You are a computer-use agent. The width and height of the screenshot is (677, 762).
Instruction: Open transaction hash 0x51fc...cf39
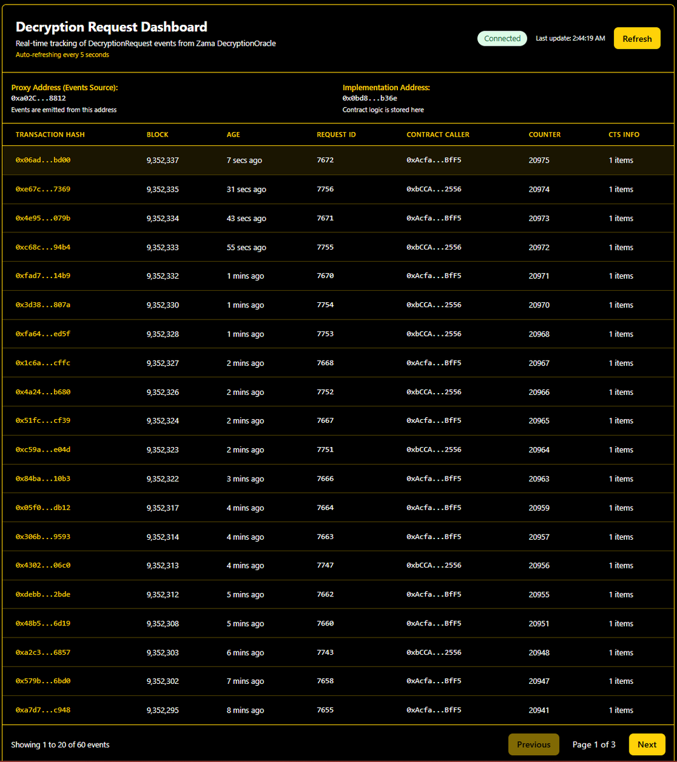[x=43, y=421]
